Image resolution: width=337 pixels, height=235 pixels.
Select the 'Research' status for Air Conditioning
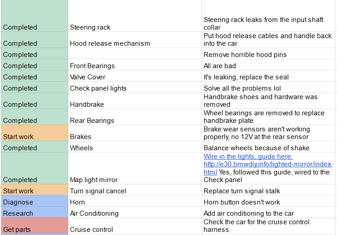click(18, 213)
